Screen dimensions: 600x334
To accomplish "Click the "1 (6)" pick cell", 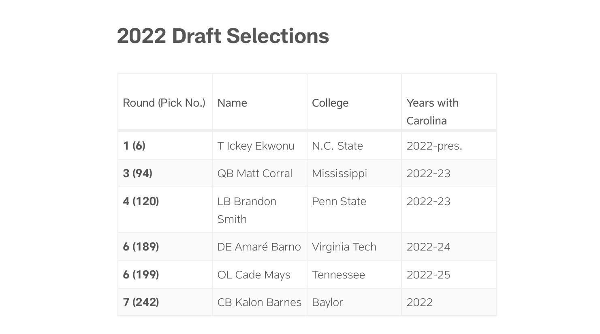I will (x=134, y=146).
